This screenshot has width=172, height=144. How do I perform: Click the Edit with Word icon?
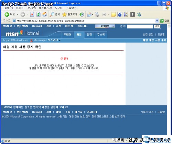pos(104,14)
